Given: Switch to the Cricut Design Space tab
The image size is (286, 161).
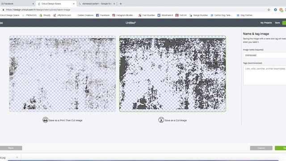Looking at the screenshot, I should (x=56, y=4).
